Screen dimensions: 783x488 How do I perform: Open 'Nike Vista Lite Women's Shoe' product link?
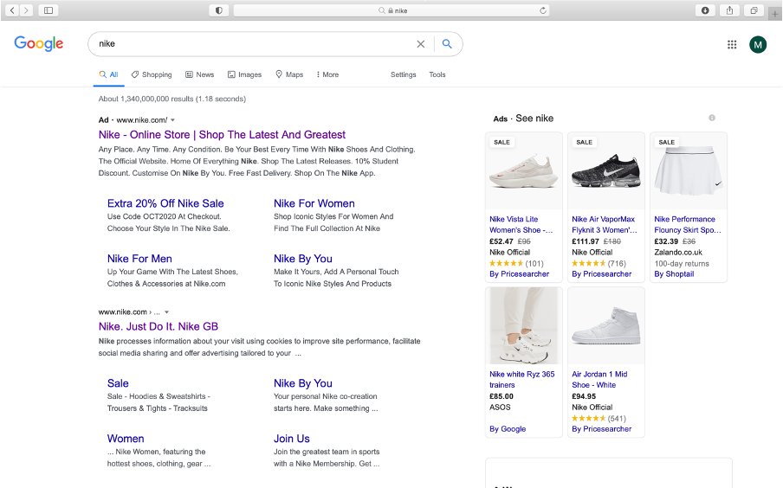pos(521,225)
